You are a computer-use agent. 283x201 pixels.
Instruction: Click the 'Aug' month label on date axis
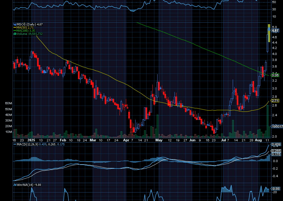point(258,140)
